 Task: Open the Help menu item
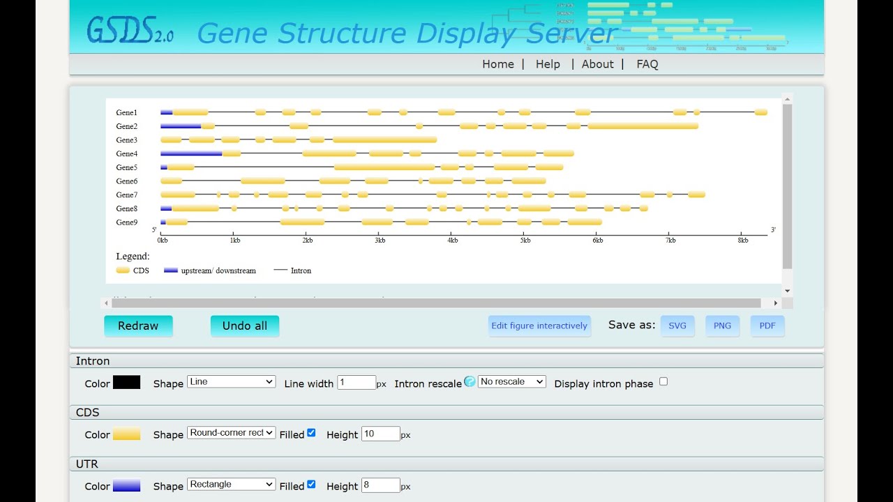click(548, 64)
